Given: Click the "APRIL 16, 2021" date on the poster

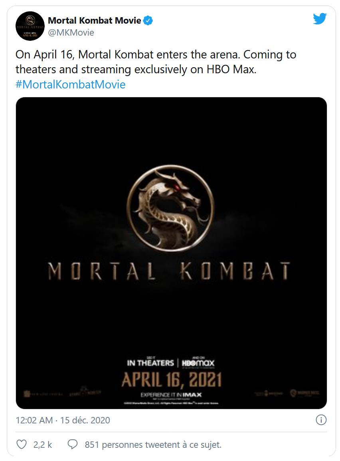Looking at the screenshot, I should pyautogui.click(x=171, y=379).
